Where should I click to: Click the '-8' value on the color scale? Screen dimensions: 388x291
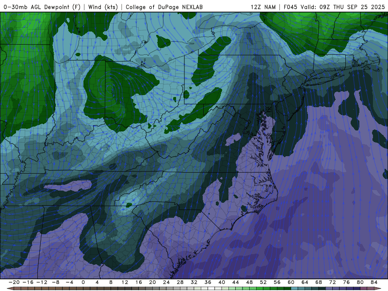click(x=56, y=282)
